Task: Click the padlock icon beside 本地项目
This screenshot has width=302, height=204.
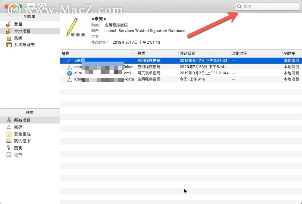Action: (9, 31)
